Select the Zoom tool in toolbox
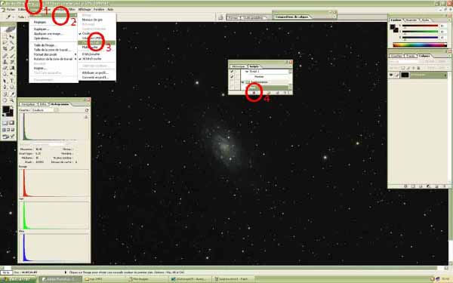 (12, 100)
